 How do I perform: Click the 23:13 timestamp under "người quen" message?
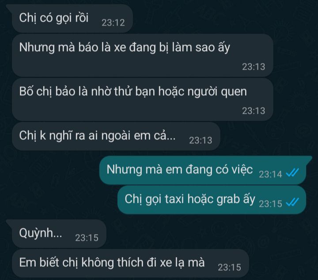[254, 111]
